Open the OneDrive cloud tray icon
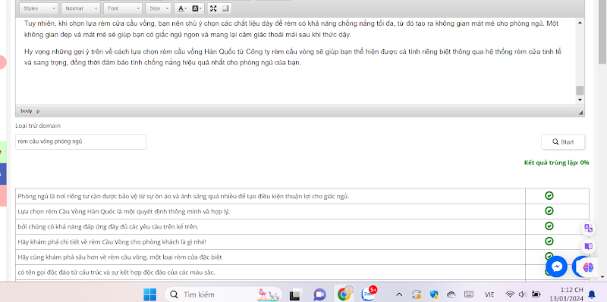The width and height of the screenshot is (607, 302). click(x=451, y=294)
